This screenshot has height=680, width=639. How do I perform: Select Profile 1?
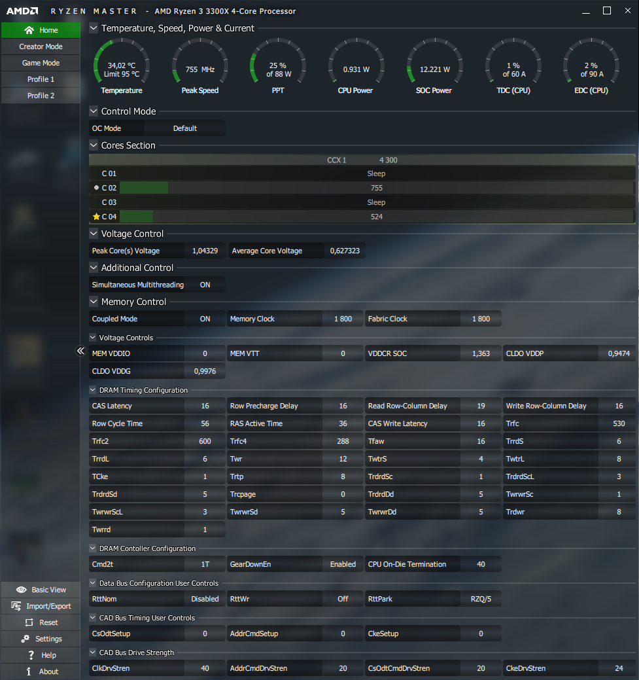(41, 79)
